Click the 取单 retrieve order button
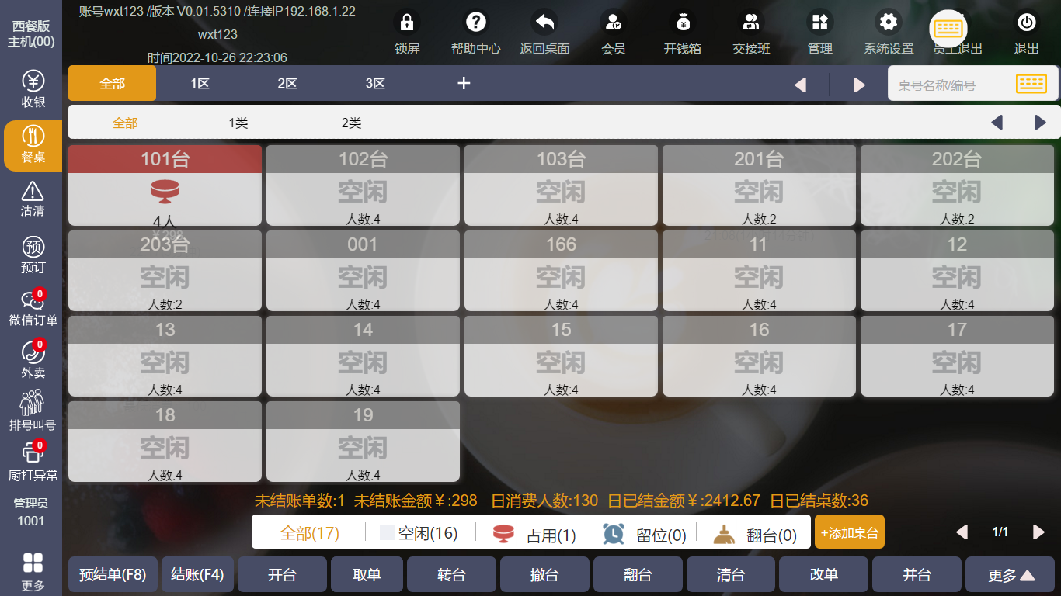 tap(367, 575)
